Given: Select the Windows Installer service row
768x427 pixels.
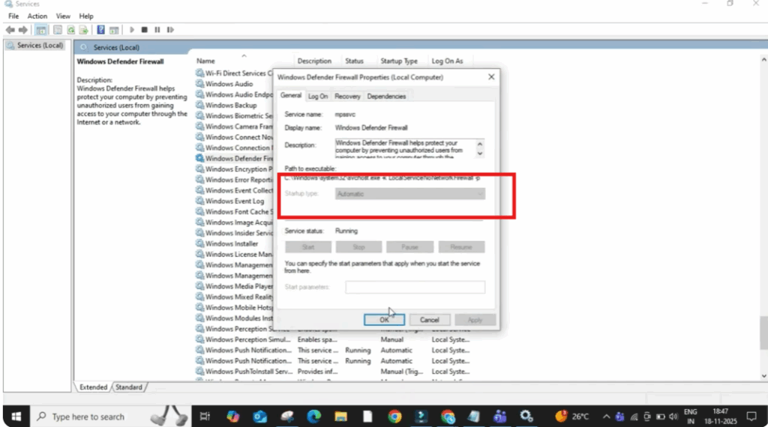Looking at the screenshot, I should [232, 243].
